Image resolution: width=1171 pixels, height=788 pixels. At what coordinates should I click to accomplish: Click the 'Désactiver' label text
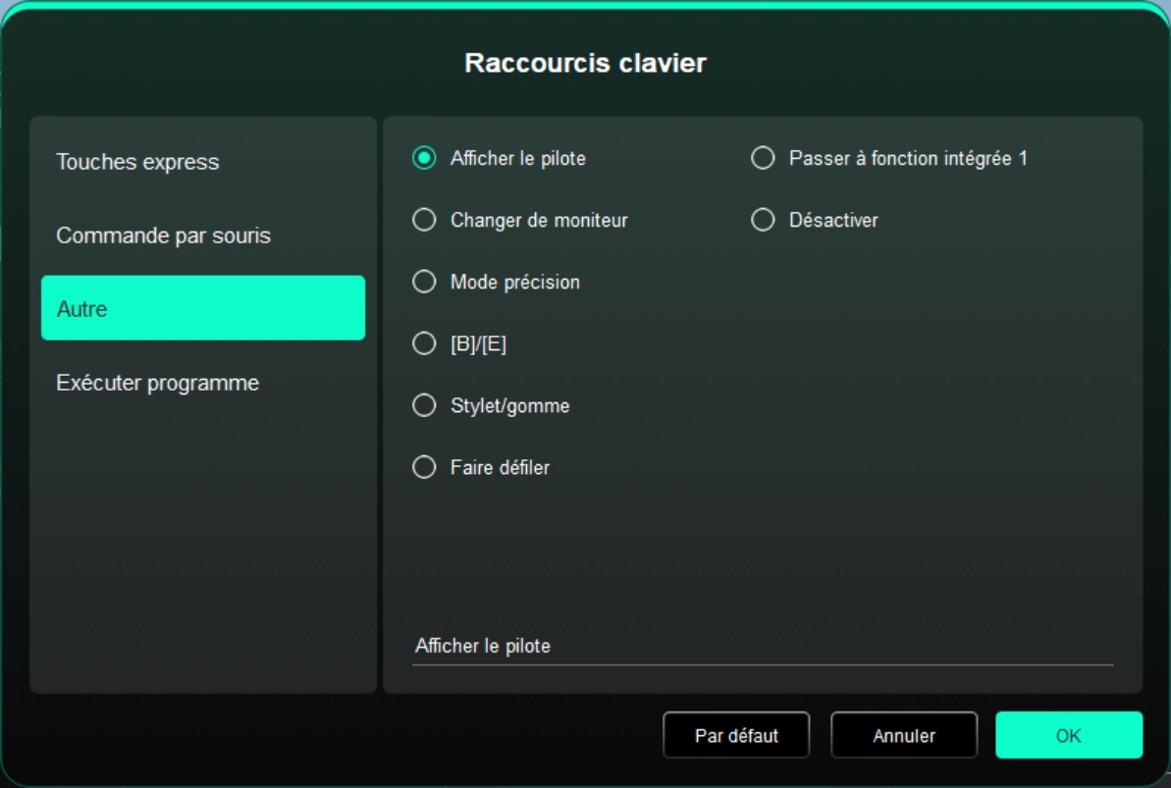tap(833, 220)
